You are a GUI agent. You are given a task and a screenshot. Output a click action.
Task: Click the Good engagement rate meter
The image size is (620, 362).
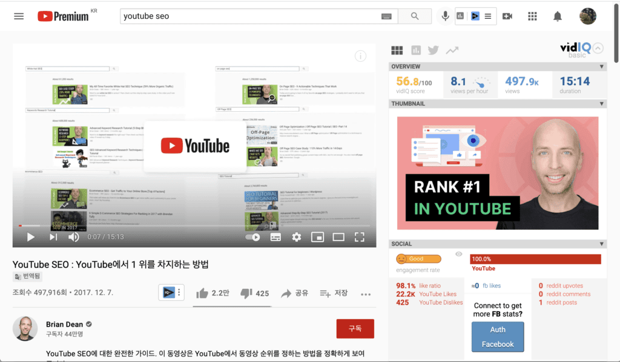(418, 259)
